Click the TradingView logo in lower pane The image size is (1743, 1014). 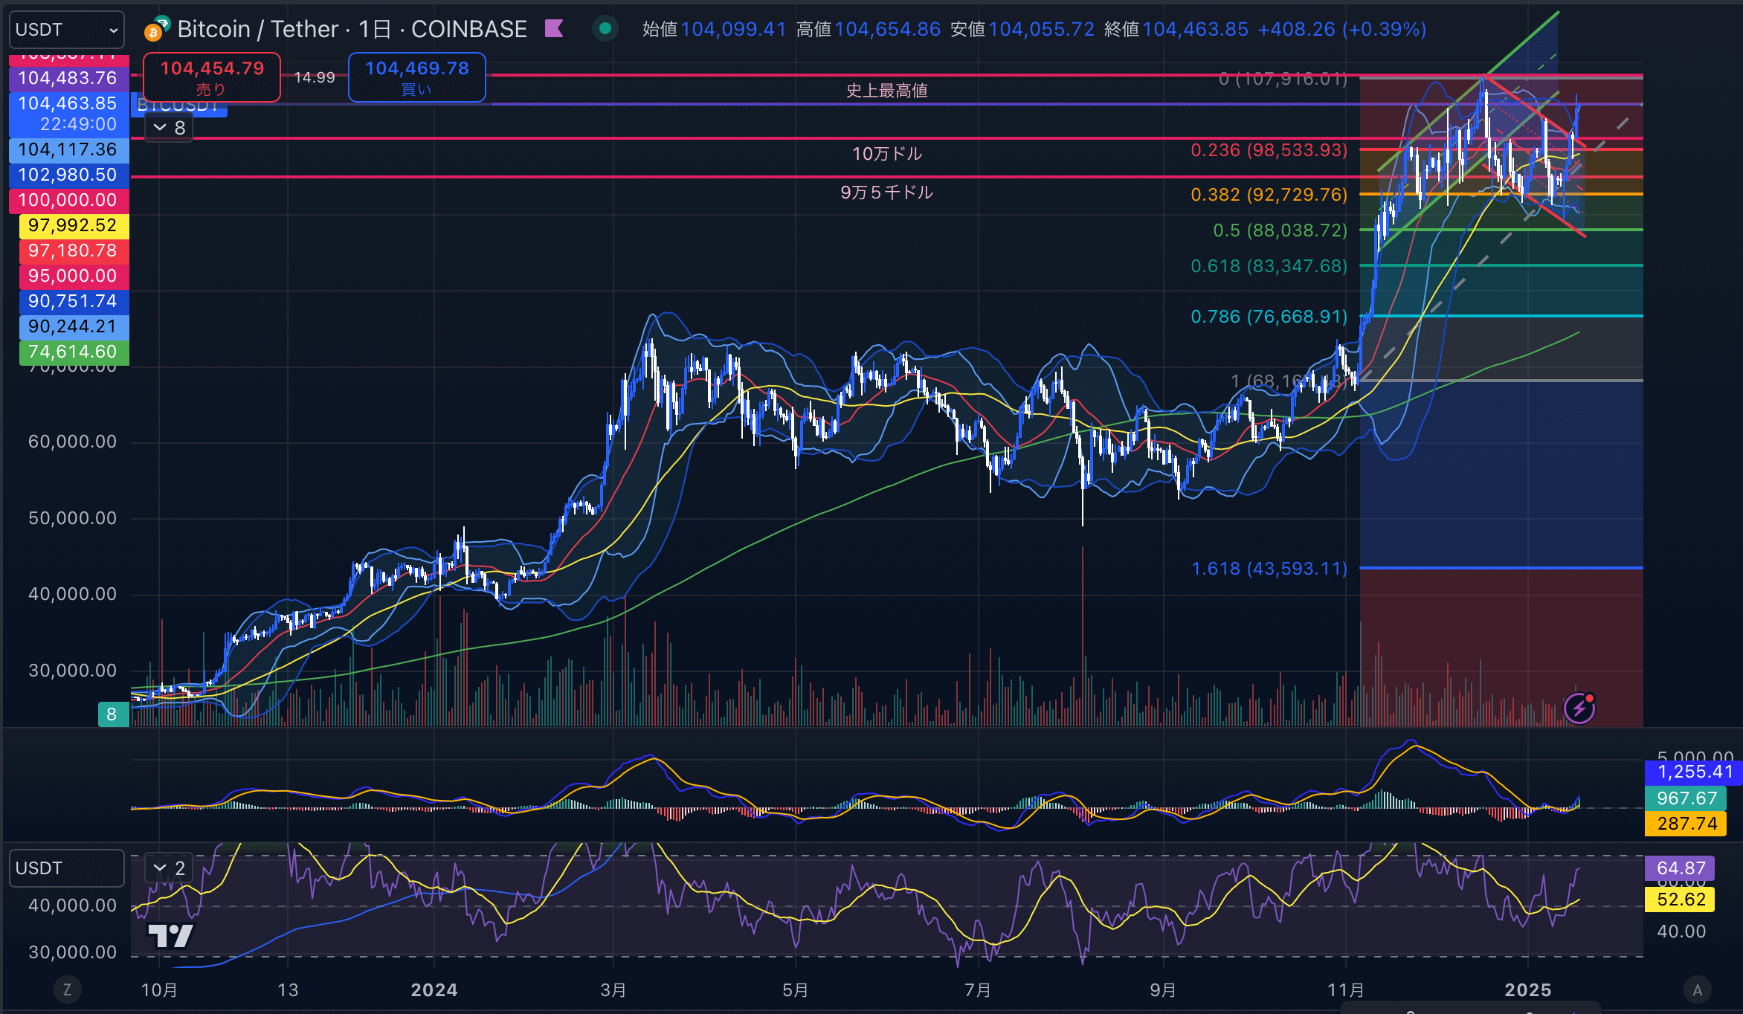tap(171, 936)
